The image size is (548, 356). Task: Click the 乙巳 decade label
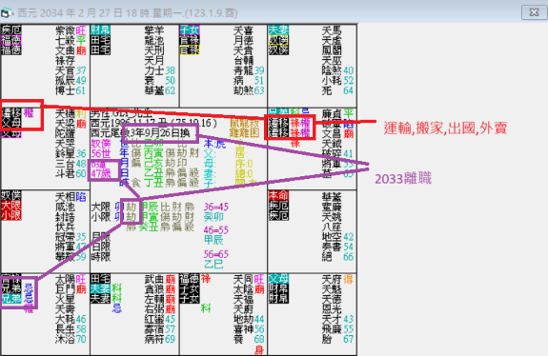[x=213, y=265]
